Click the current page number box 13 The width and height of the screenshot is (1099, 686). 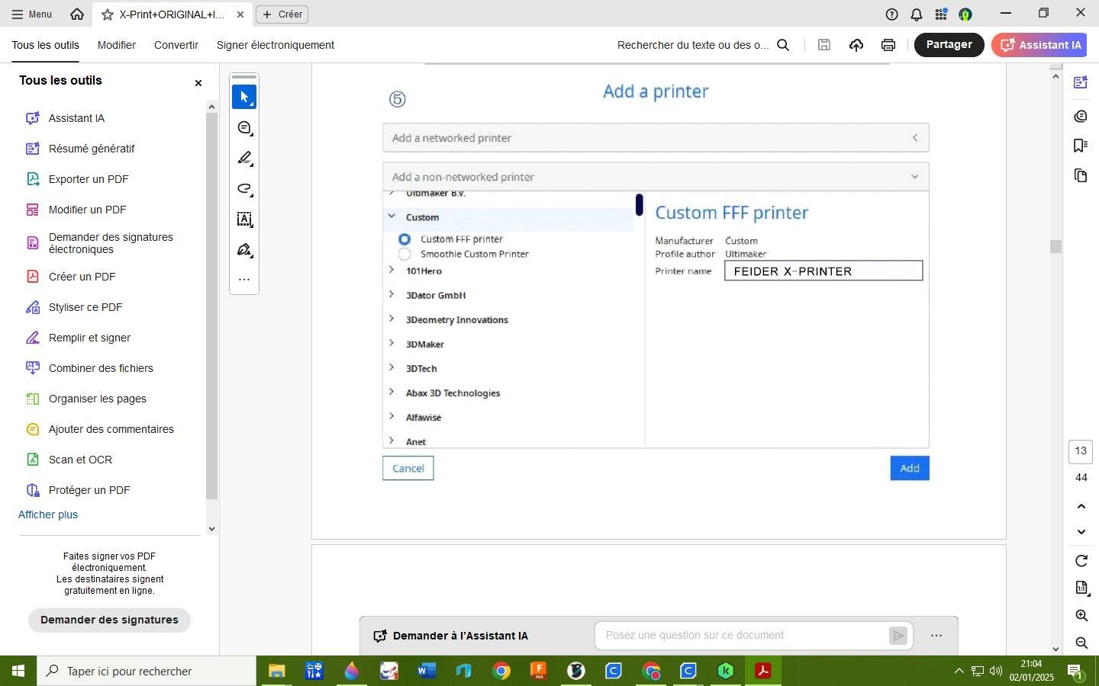tap(1081, 451)
